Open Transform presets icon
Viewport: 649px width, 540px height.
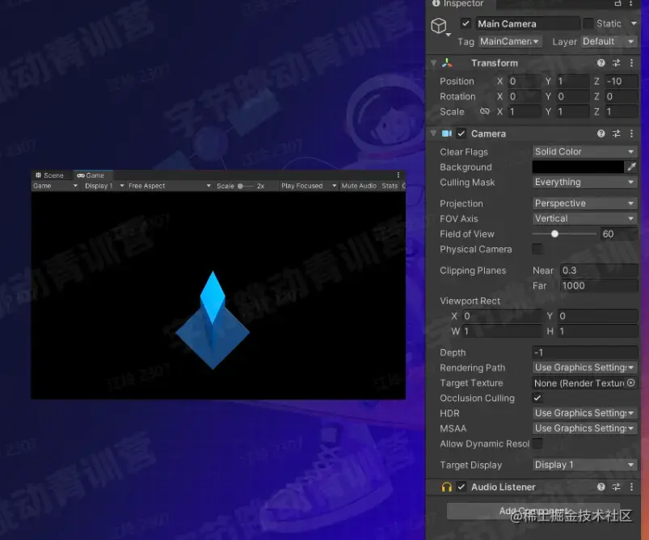(617, 63)
